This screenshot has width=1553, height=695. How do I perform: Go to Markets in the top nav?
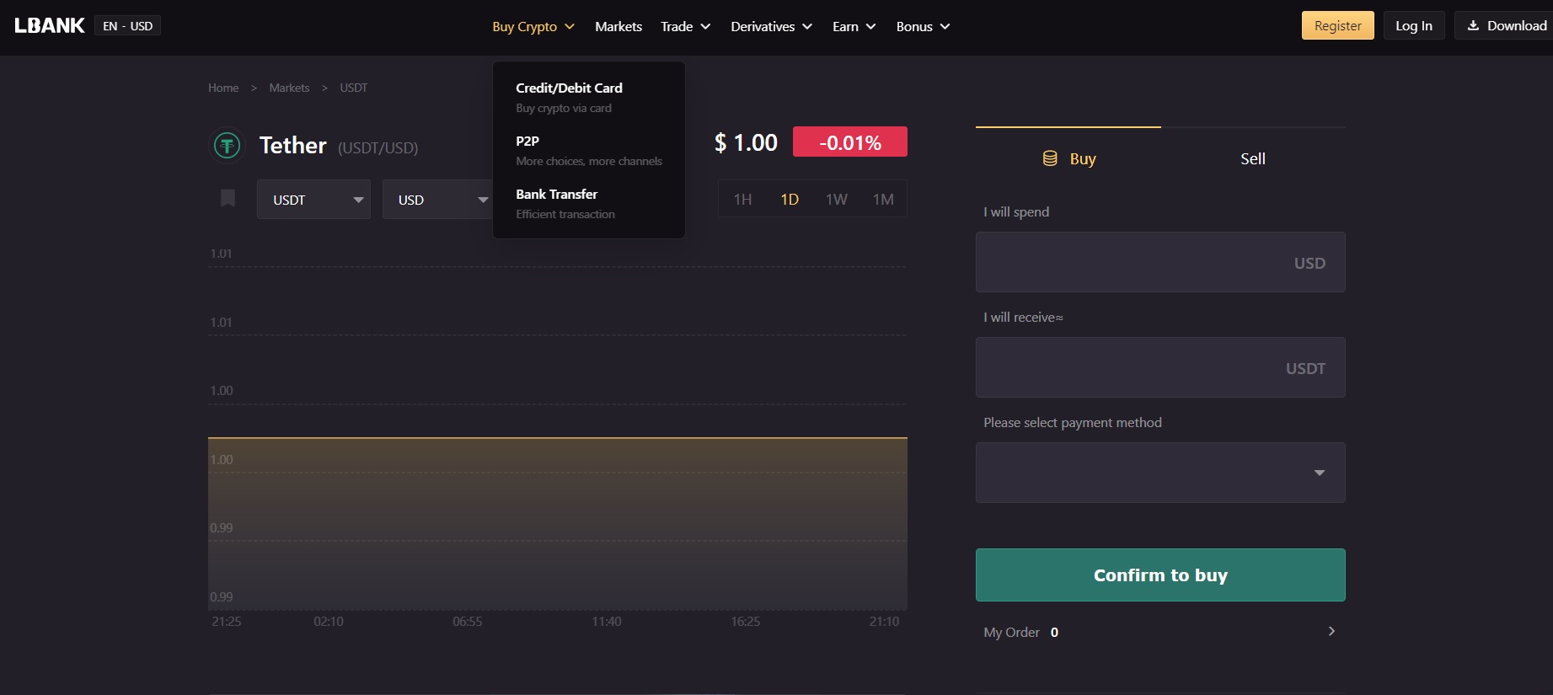coord(619,26)
